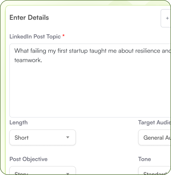Open the Length dropdown showing Short

coord(43,137)
